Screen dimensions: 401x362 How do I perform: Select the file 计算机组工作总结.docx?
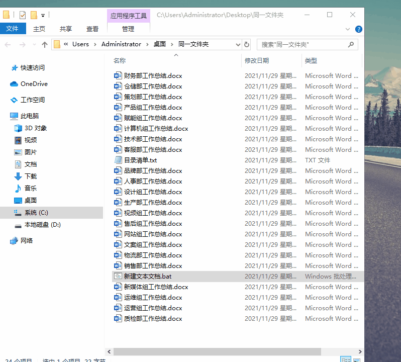pos(156,129)
